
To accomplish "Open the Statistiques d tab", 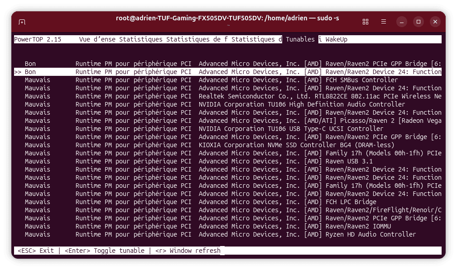I will (x=256, y=39).
